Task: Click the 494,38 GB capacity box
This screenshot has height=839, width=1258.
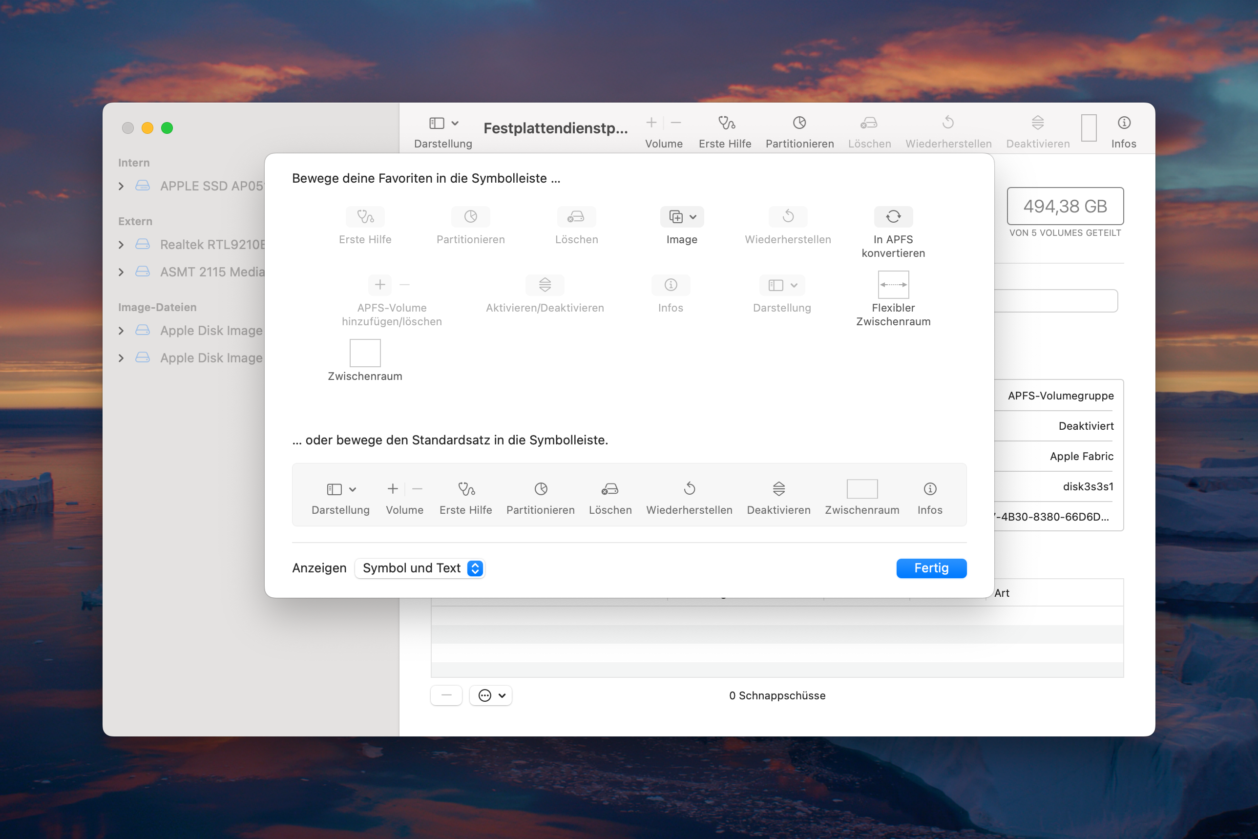Action: (1065, 206)
